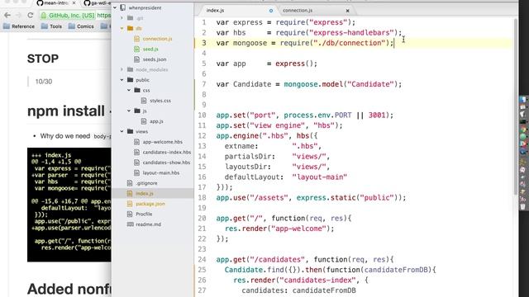
Task: Click the db folder icon
Action: click(131, 28)
